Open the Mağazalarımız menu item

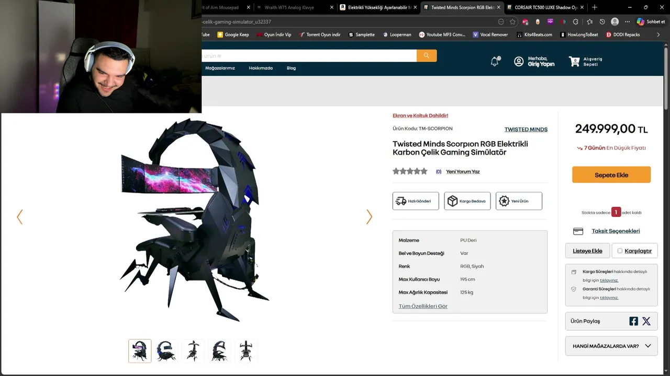[x=220, y=68]
